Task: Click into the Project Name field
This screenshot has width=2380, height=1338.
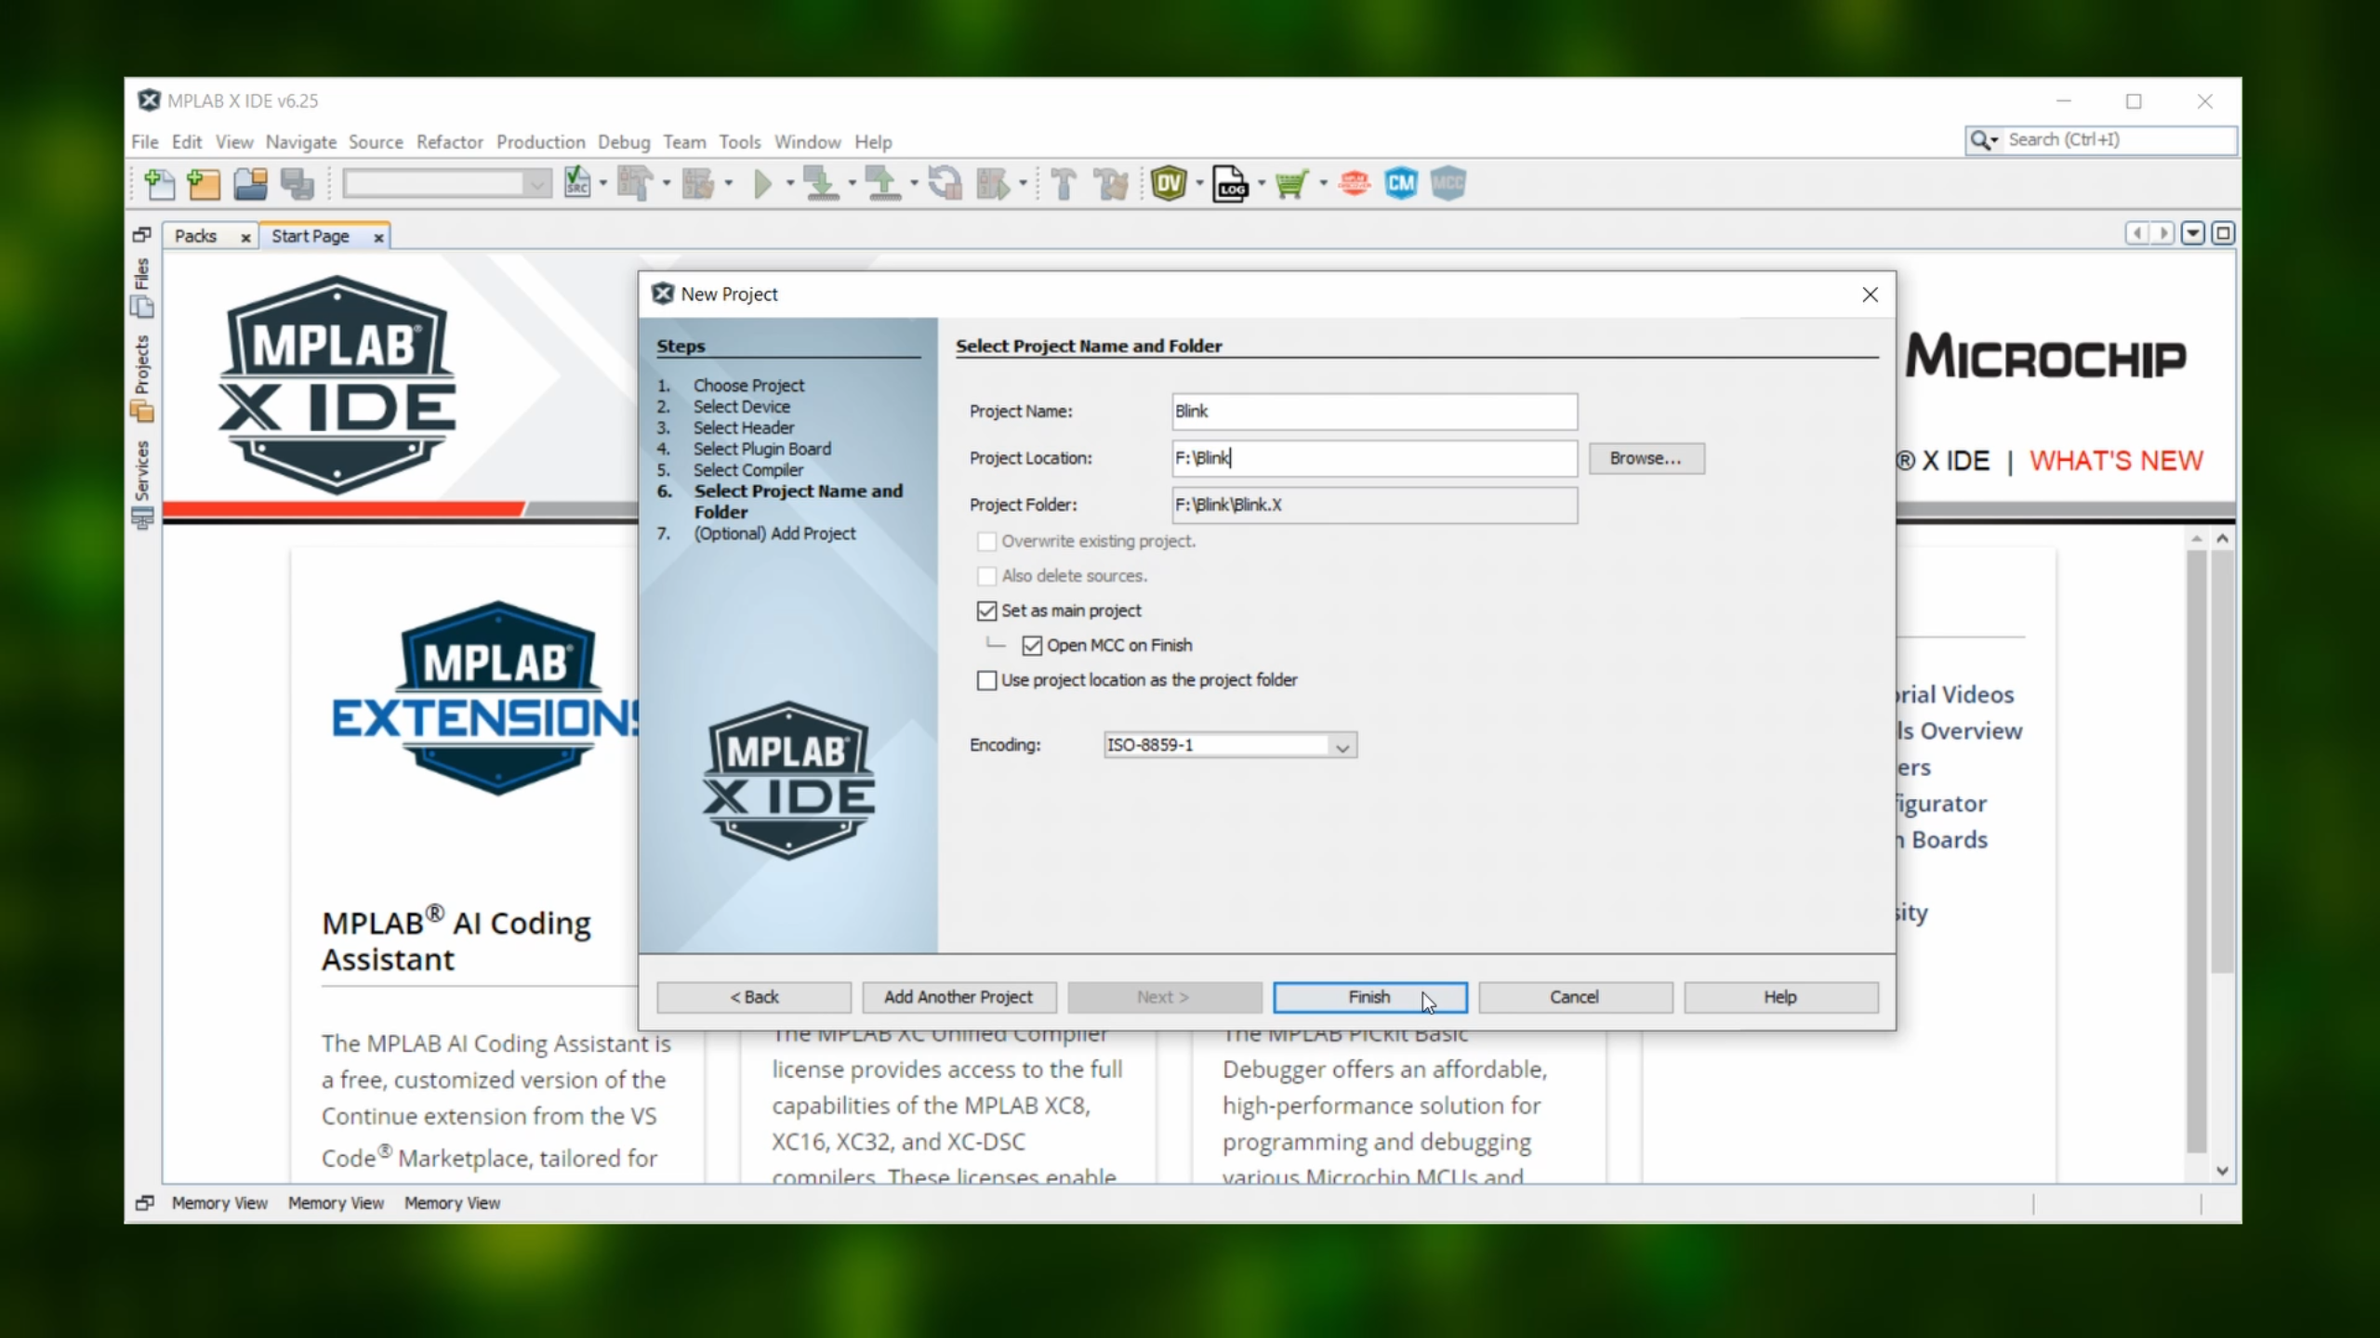Action: click(1374, 412)
